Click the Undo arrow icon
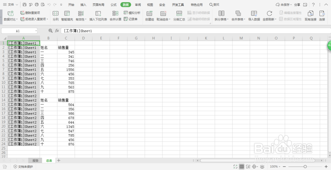331x170 pixels. click(x=49, y=4)
